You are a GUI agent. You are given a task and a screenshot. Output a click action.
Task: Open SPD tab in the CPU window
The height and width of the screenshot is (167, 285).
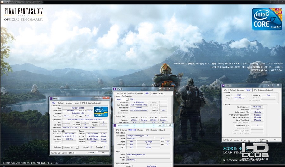pos(83,103)
